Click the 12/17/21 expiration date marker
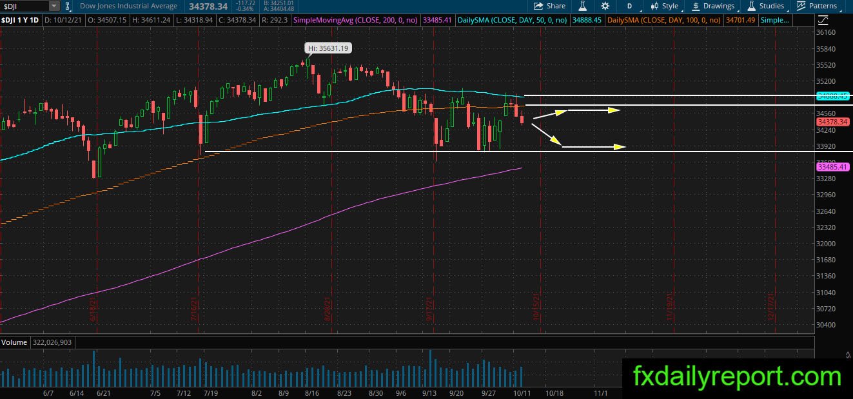This screenshot has width=853, height=399. coord(770,306)
